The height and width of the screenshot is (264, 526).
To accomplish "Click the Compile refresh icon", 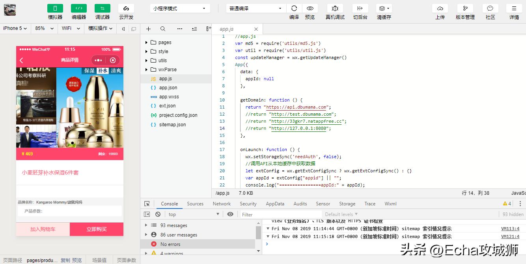I will [294, 8].
